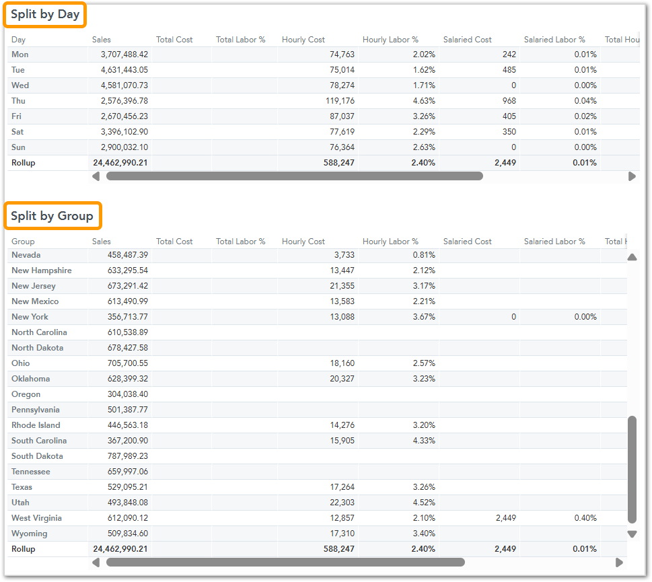Click right scroll arrow in Split by Group table
The image size is (652, 582).
[619, 562]
